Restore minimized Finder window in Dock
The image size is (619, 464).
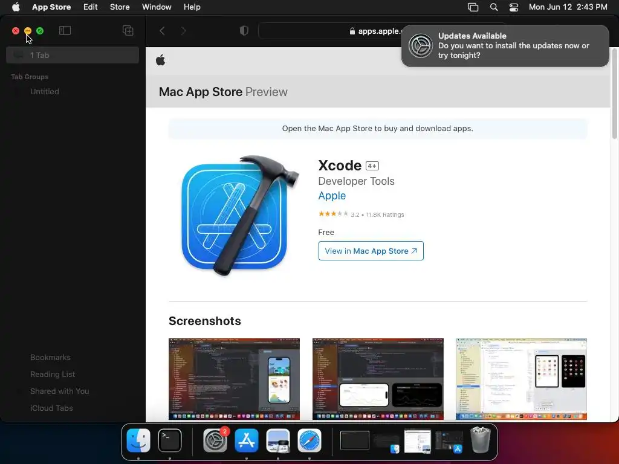pyautogui.click(x=386, y=443)
